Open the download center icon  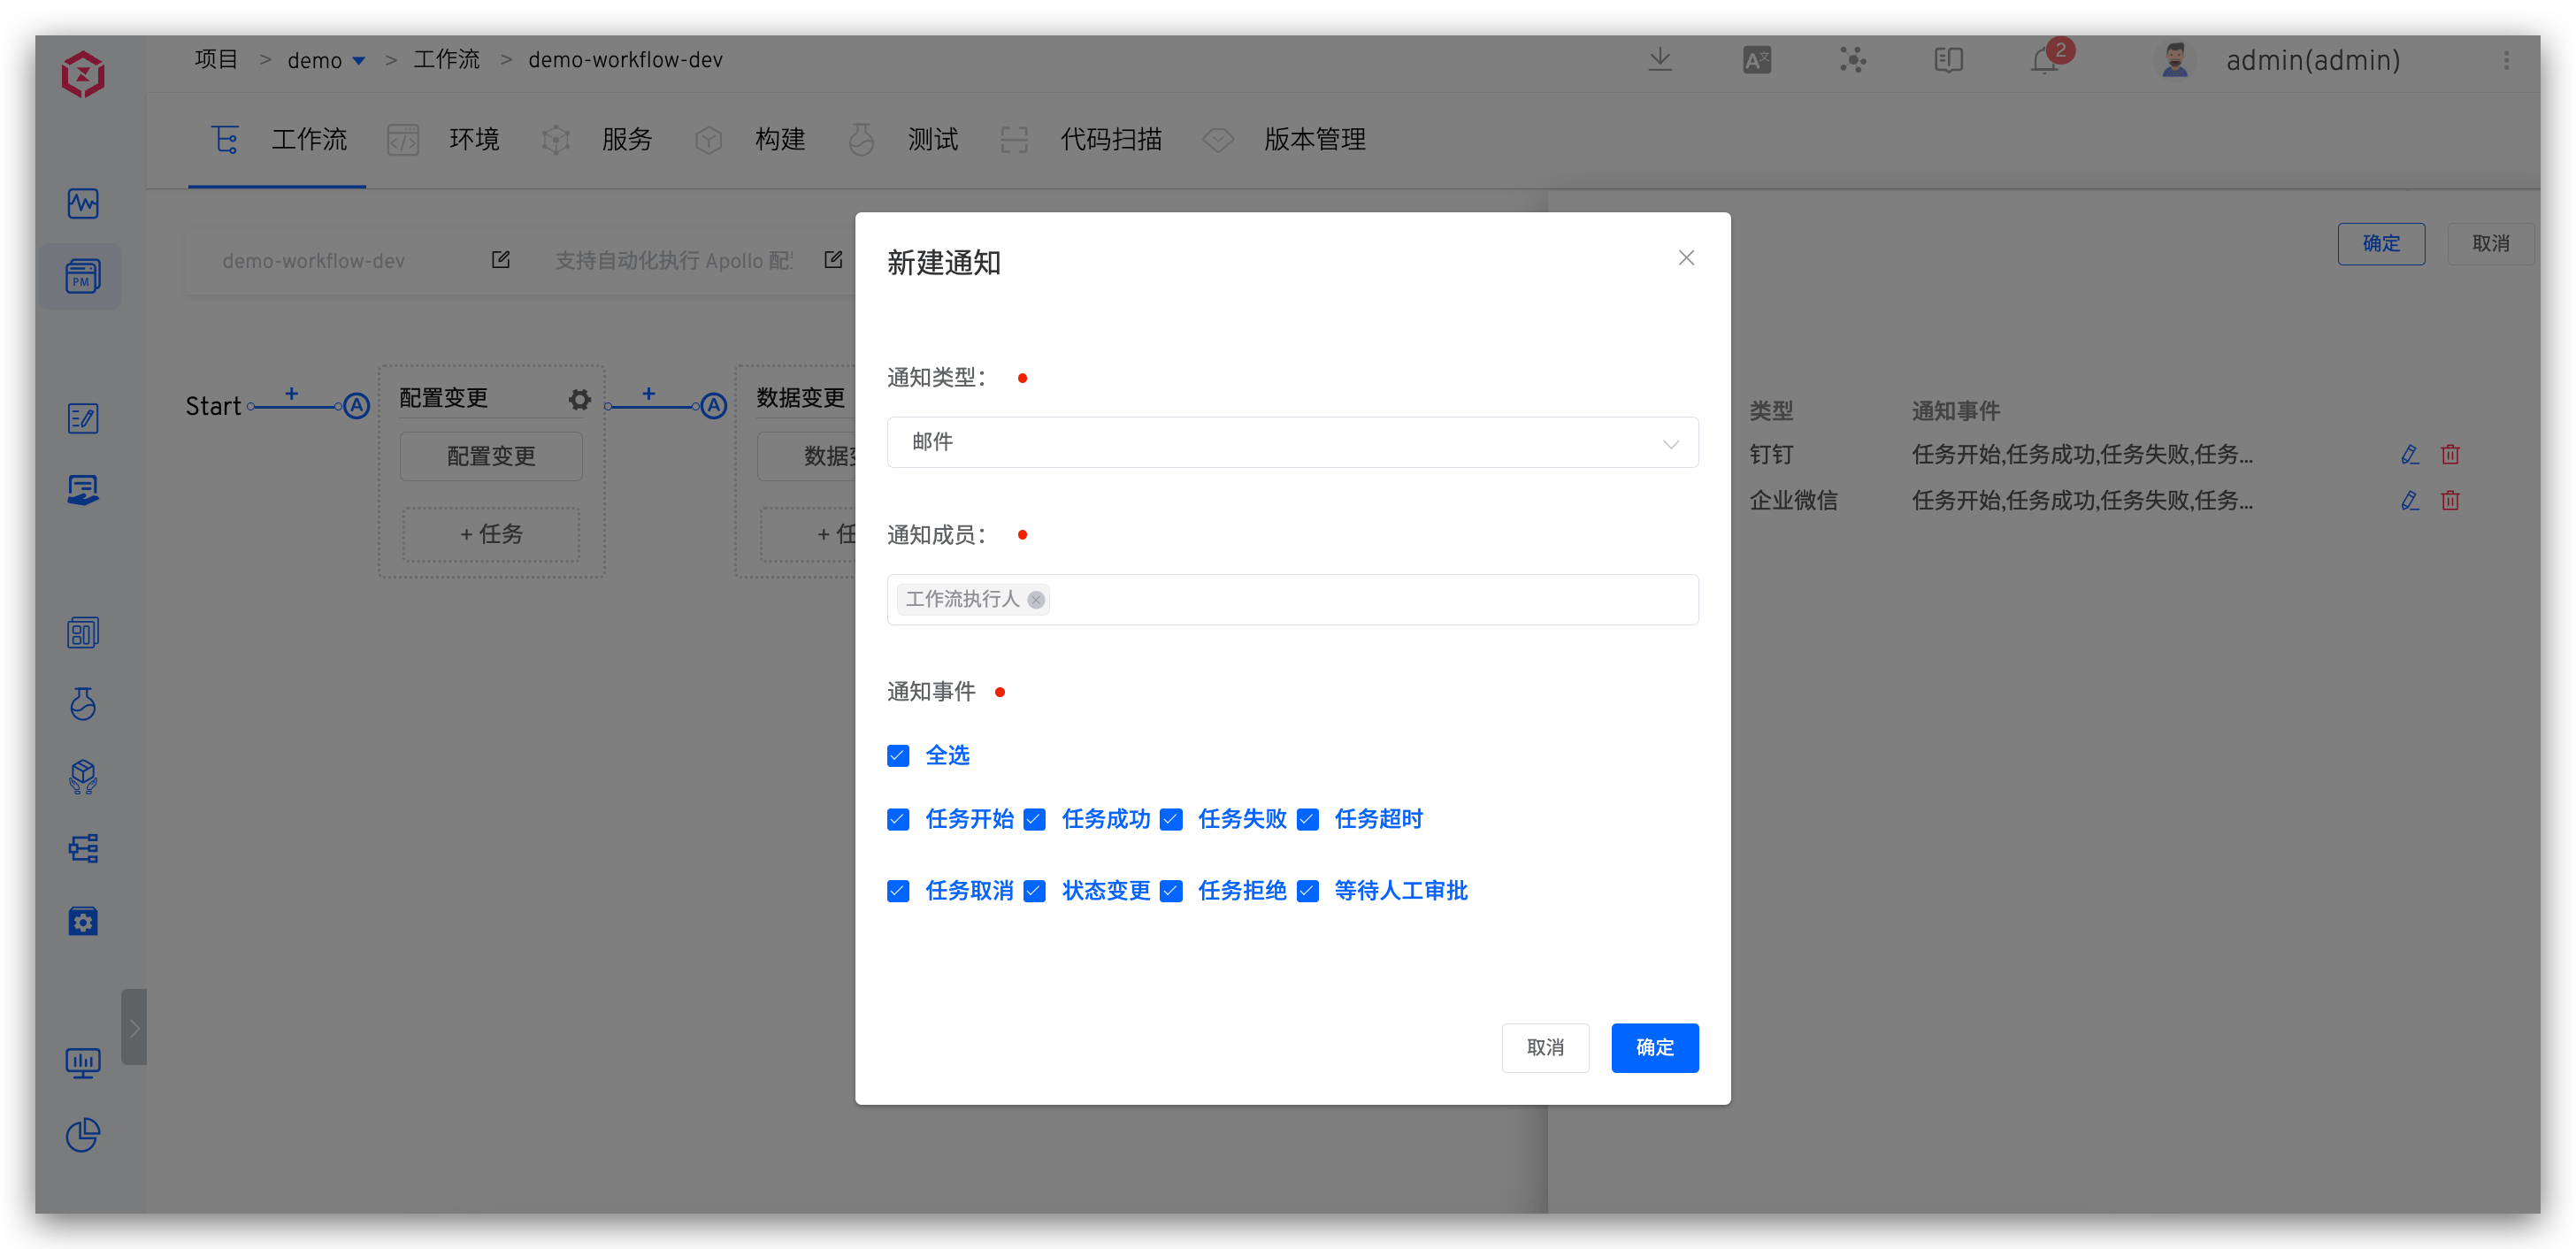[x=1660, y=59]
